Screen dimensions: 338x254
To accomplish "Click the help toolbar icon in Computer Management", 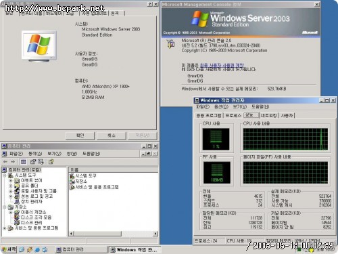I will tap(51, 162).
